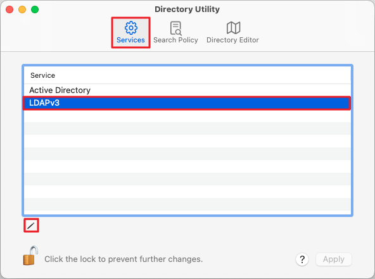Image resolution: width=375 pixels, height=279 pixels.
Task: Click the open padlock icon
Action: [x=30, y=256]
